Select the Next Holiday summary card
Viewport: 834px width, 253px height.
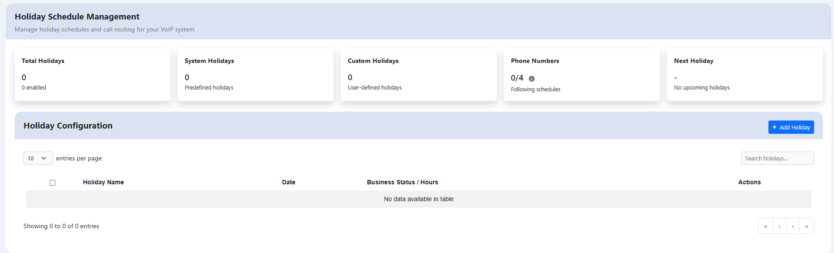tap(745, 74)
